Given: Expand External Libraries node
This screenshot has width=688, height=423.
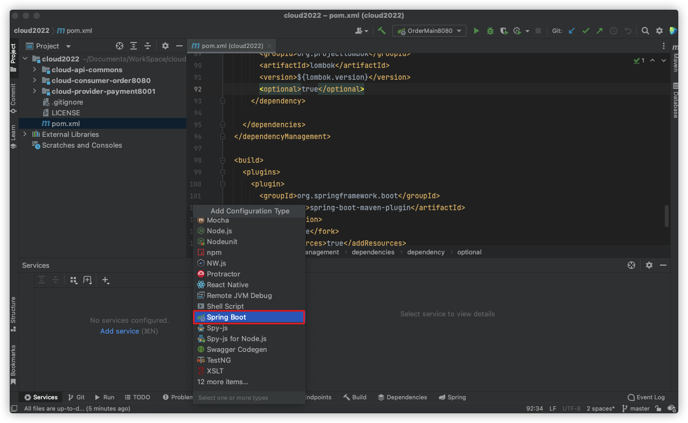Looking at the screenshot, I should [25, 135].
